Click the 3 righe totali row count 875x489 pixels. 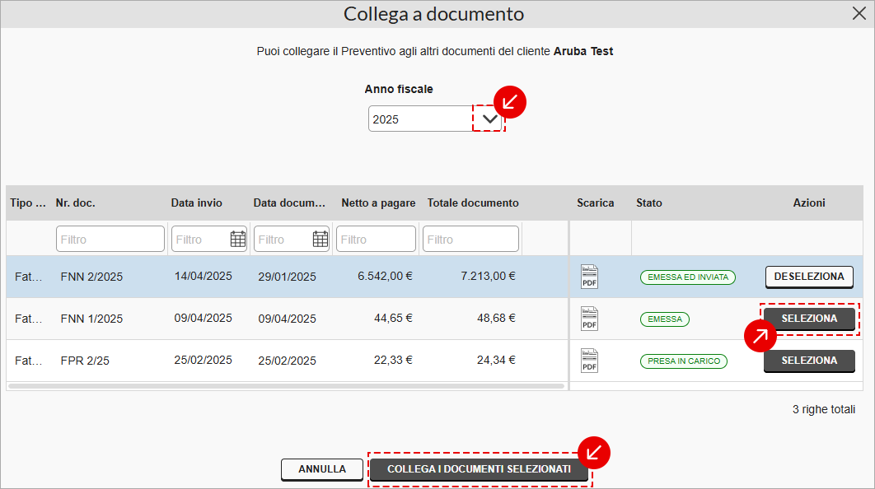(x=824, y=409)
